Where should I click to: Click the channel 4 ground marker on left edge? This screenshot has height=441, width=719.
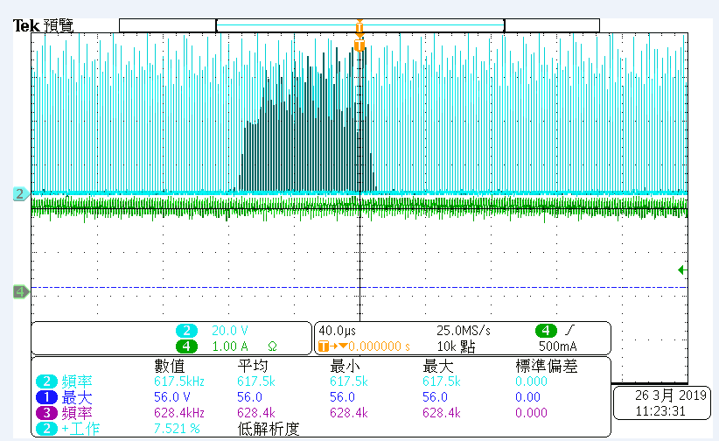20,291
